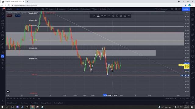Toggle lock on the selected drawing
The width and height of the screenshot is (195, 109).
coord(121,16)
